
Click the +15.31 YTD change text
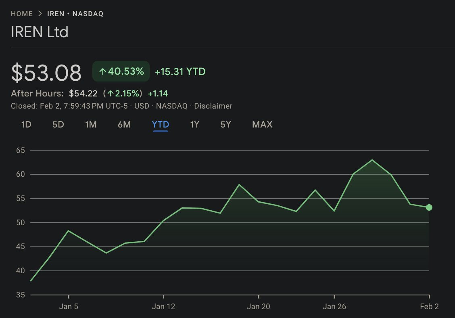tap(180, 71)
